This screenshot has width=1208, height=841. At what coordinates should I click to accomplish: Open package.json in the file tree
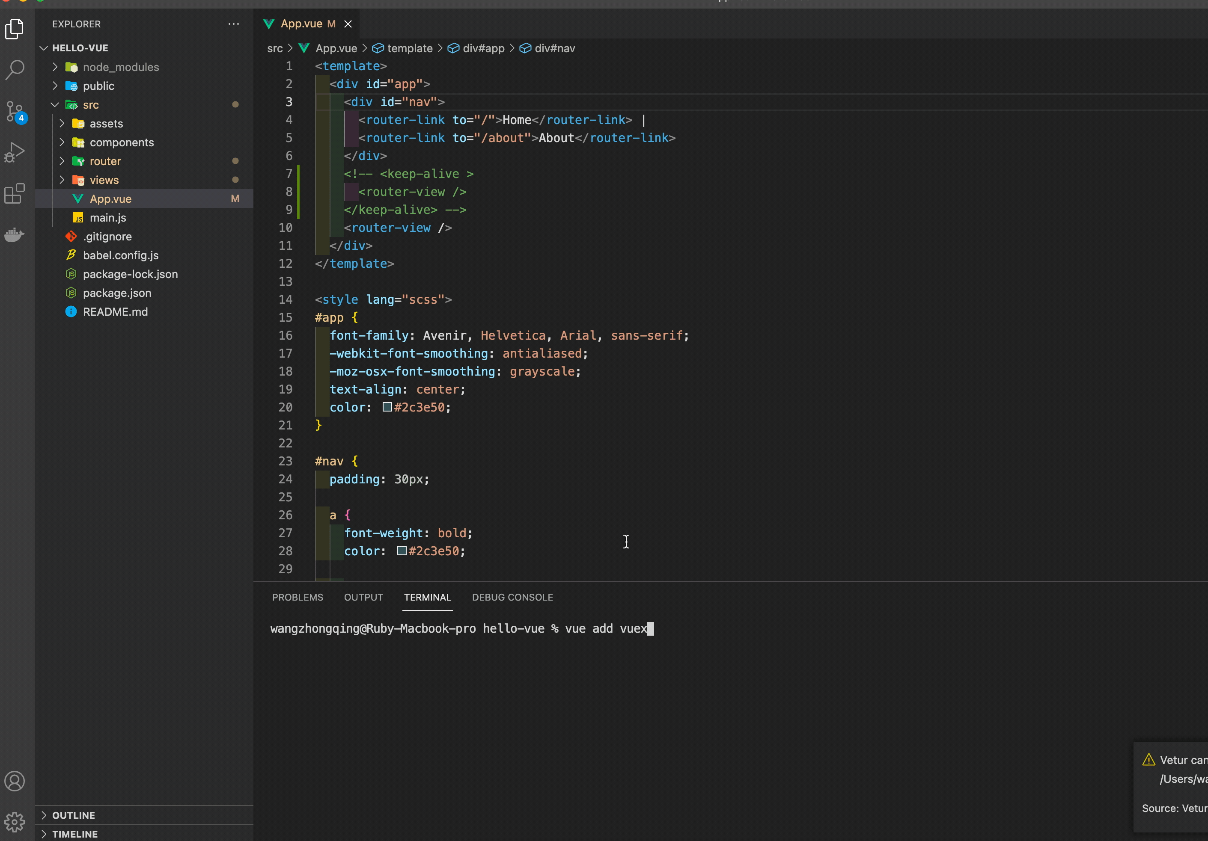[x=144, y=293]
